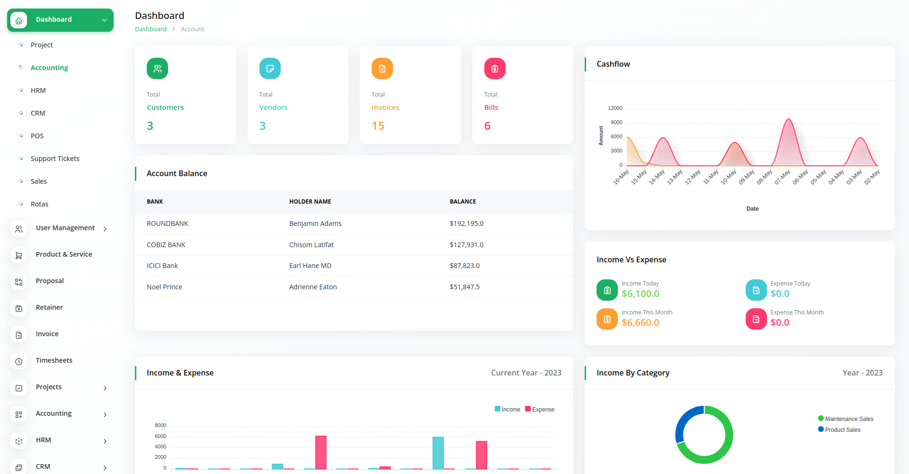Toggle Income series in chart legend
The image size is (909, 474).
pos(508,410)
